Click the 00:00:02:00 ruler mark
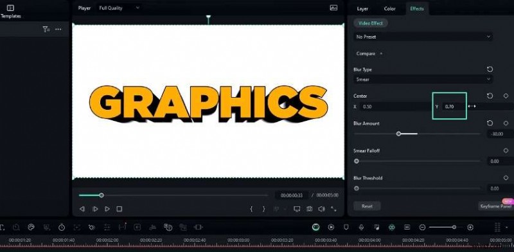 [107, 240]
